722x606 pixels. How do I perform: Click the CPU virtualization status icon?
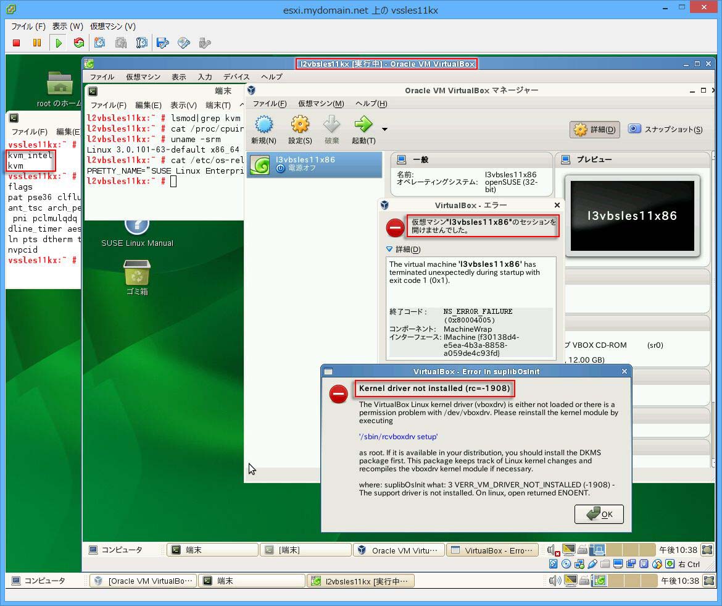coord(644,564)
